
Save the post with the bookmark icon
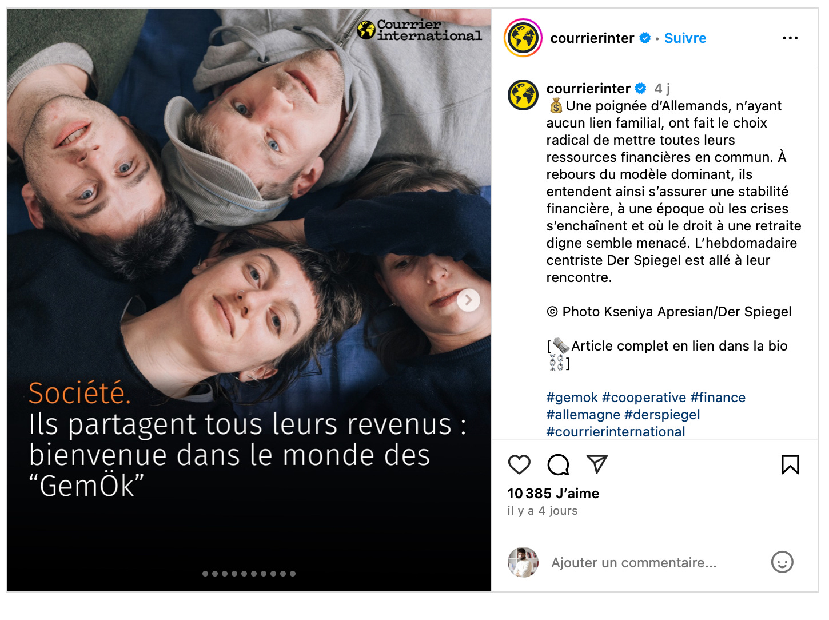point(790,464)
